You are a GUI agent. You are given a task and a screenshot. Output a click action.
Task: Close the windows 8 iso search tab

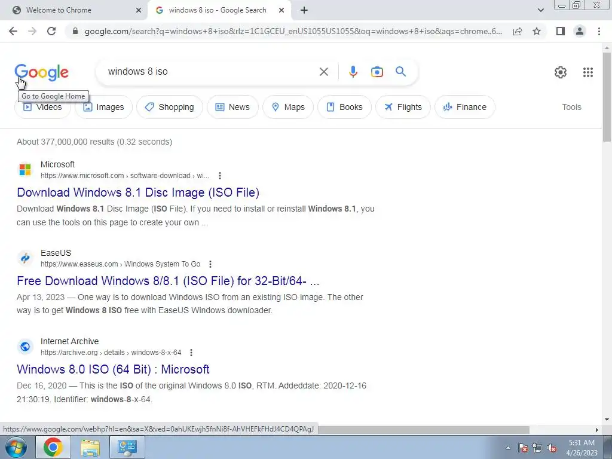tap(281, 11)
